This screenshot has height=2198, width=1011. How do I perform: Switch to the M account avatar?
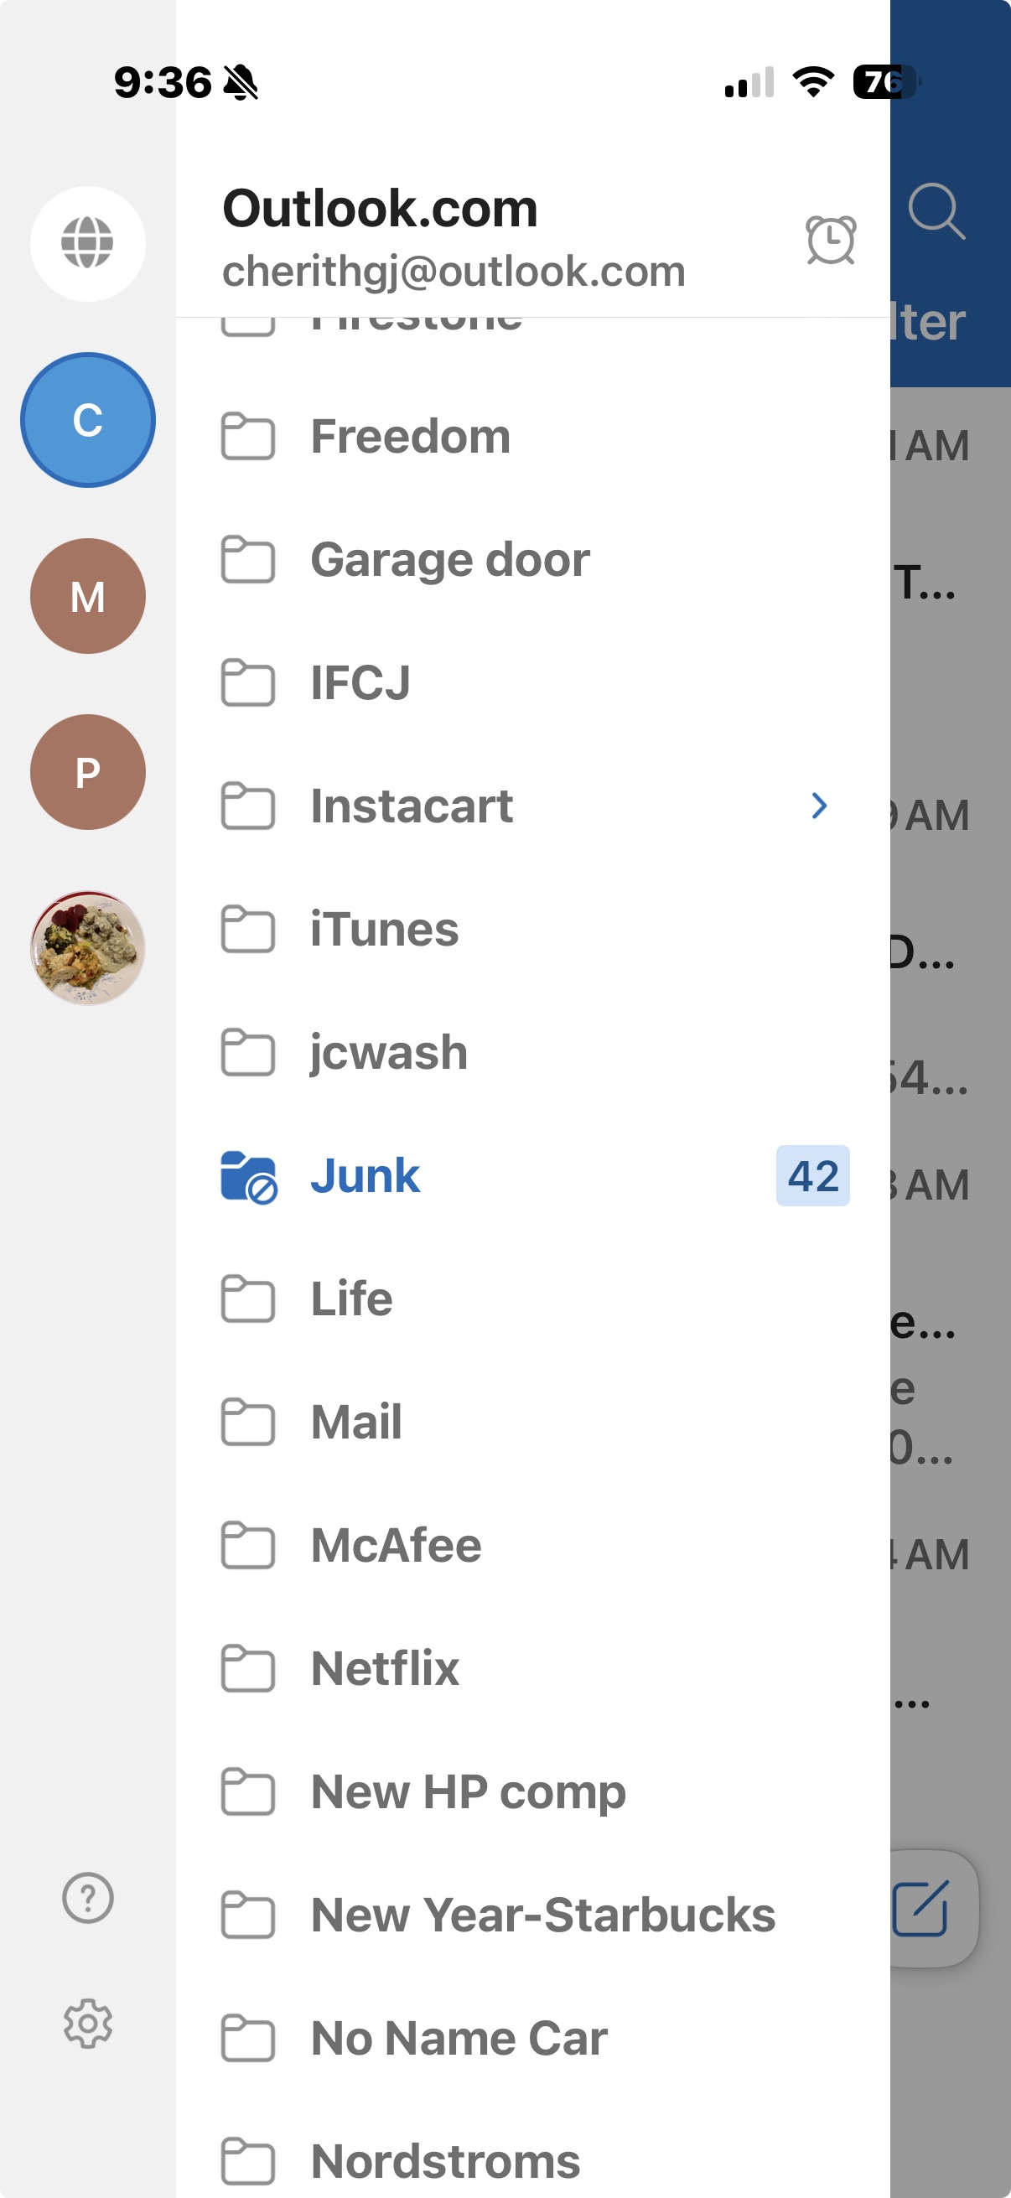point(88,596)
